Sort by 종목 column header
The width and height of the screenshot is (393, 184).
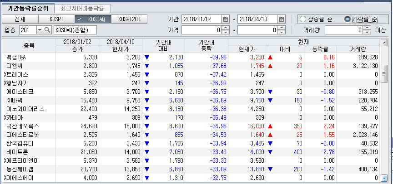tap(29, 45)
